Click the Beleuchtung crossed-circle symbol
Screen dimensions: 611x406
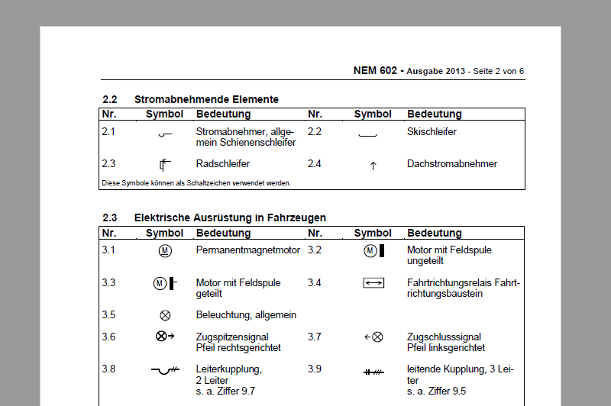click(165, 315)
